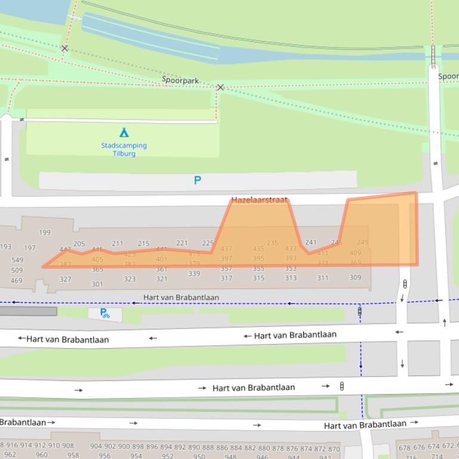Click the traffic signal icon after the eastbound Hart van Brabantlaan label

click(342, 386)
